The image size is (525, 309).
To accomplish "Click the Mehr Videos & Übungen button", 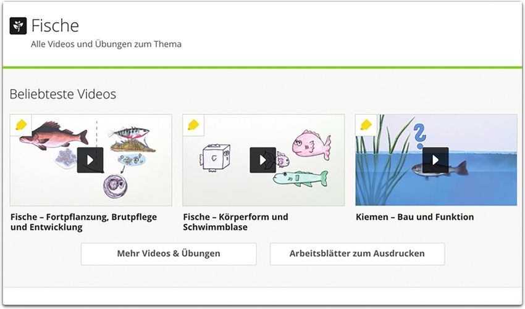I will pos(169,253).
